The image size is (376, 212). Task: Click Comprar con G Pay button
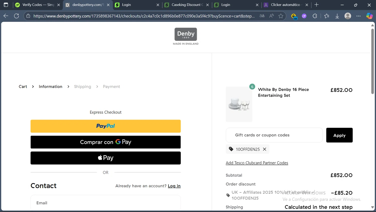(x=106, y=142)
